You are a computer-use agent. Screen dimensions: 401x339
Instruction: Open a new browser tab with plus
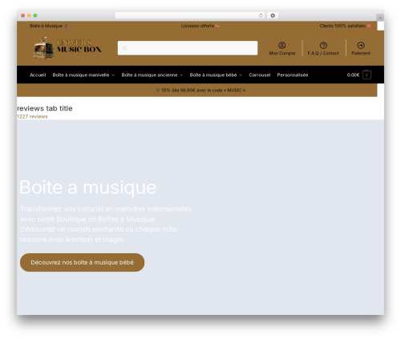tap(380, 18)
